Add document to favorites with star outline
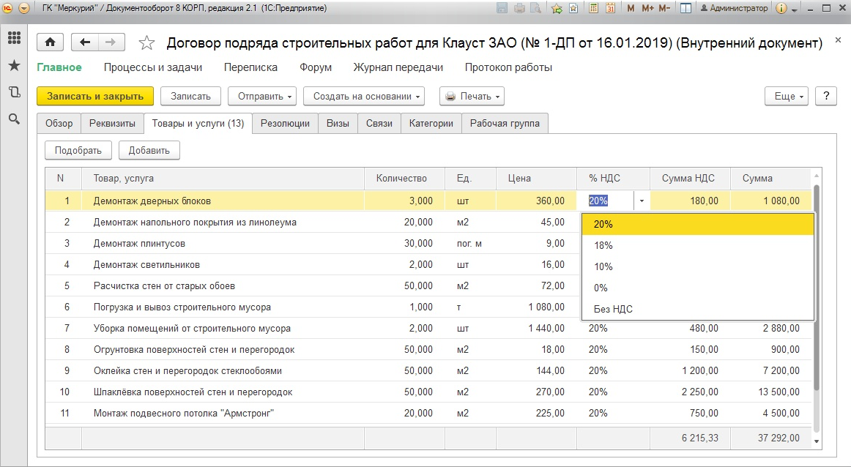The width and height of the screenshot is (851, 467). pyautogui.click(x=147, y=43)
